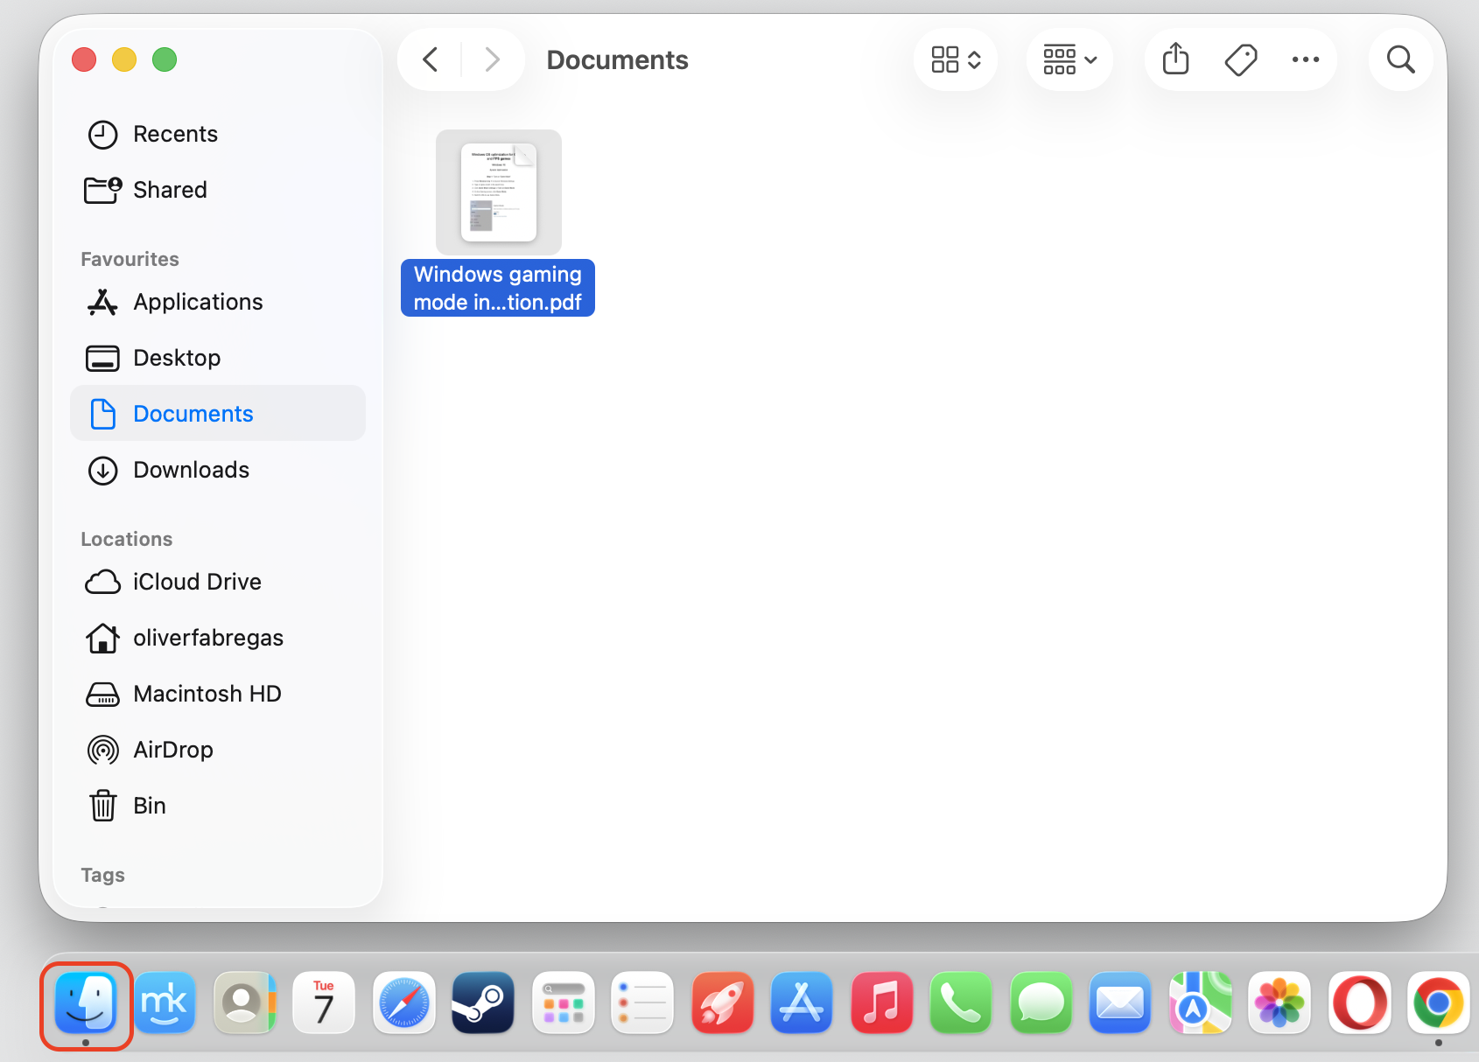Open Finder from the Dock
The width and height of the screenshot is (1479, 1062).
pyautogui.click(x=86, y=1003)
